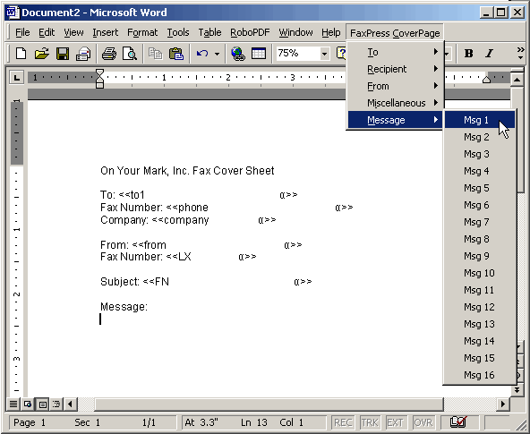
Task: Create a new blank document
Action: (x=21, y=54)
